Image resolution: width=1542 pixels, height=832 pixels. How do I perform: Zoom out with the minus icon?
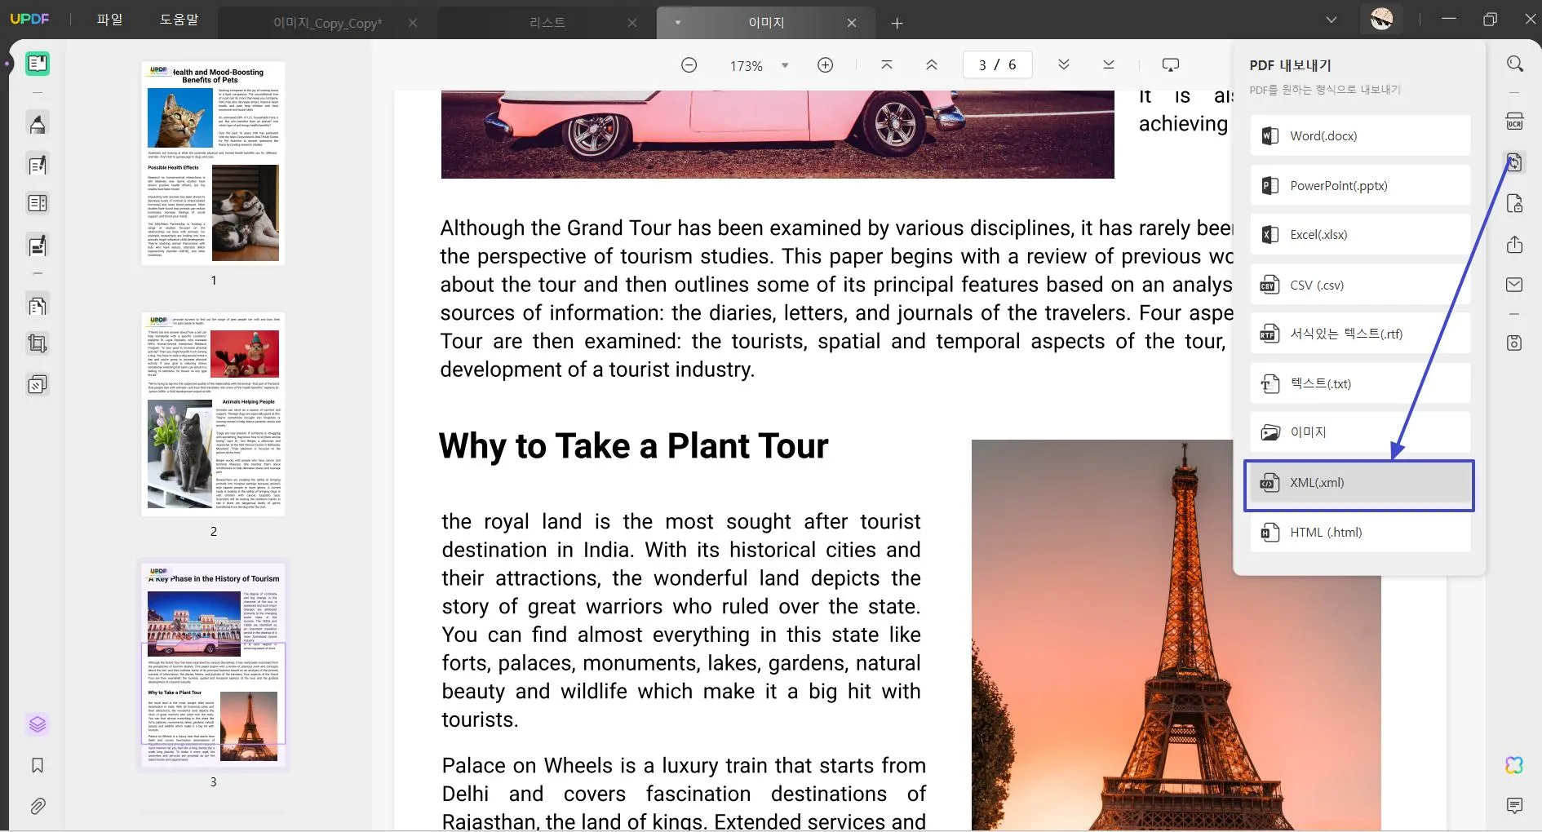689,65
